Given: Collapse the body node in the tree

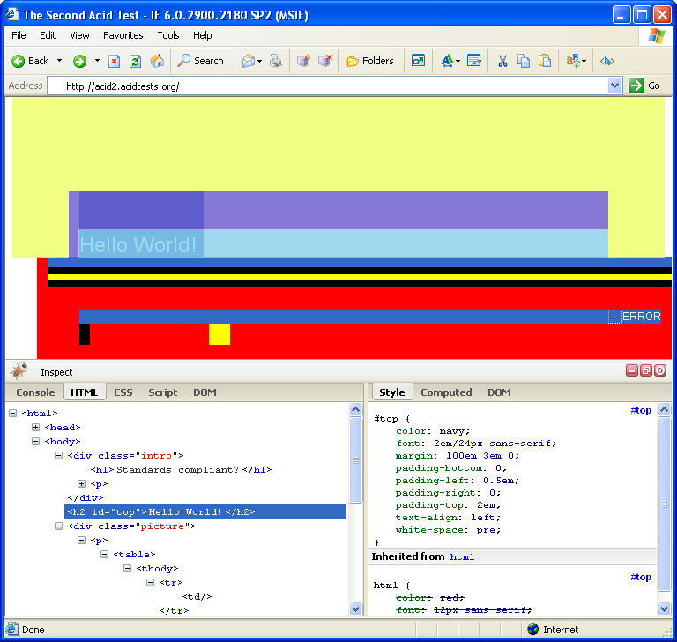Looking at the screenshot, I should click(x=36, y=441).
